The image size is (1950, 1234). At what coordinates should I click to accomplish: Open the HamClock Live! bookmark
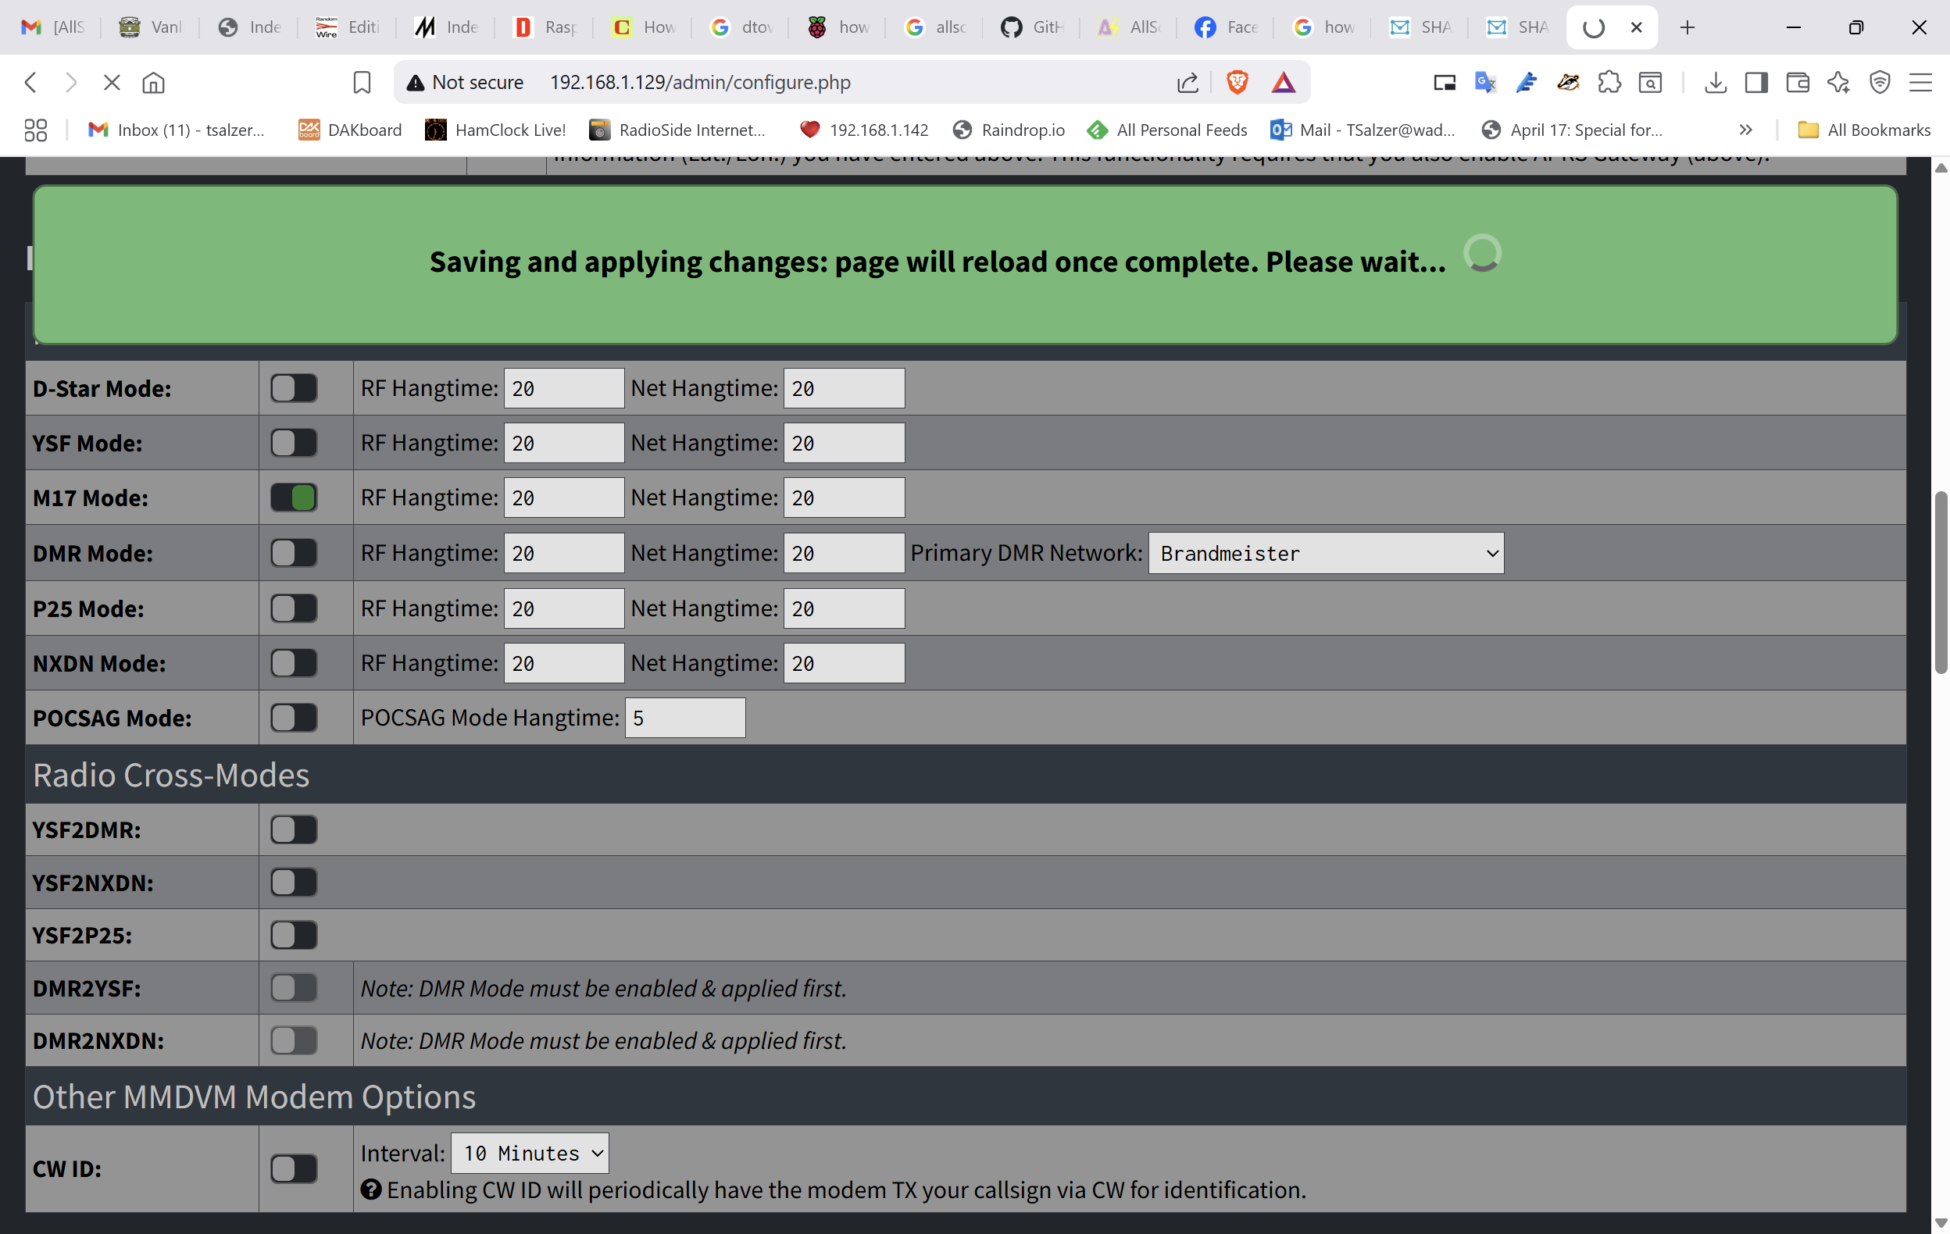[x=495, y=130]
